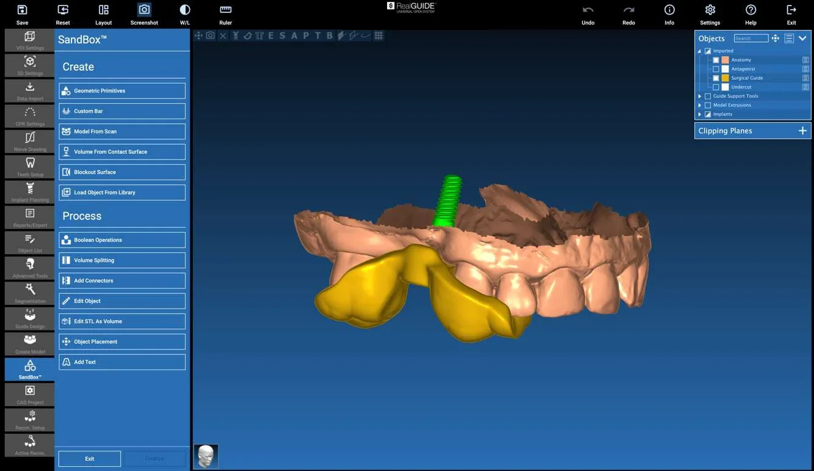The height and width of the screenshot is (471, 814).
Task: Toggle visibility checkbox for Undercut
Action: click(x=716, y=87)
